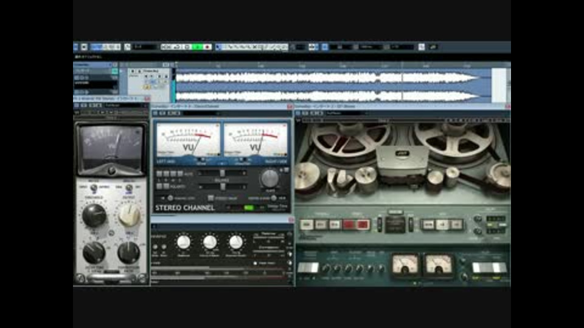This screenshot has height=328, width=584.
Task: Stop playback with the transport stop button
Action: tap(188, 47)
